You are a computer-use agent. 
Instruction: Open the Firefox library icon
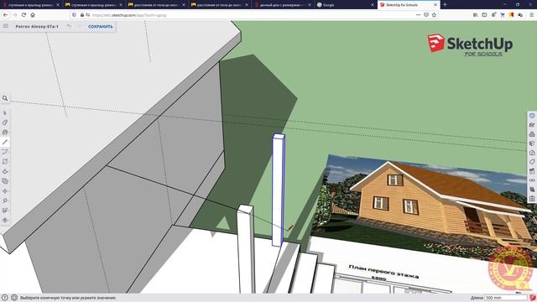click(x=476, y=15)
